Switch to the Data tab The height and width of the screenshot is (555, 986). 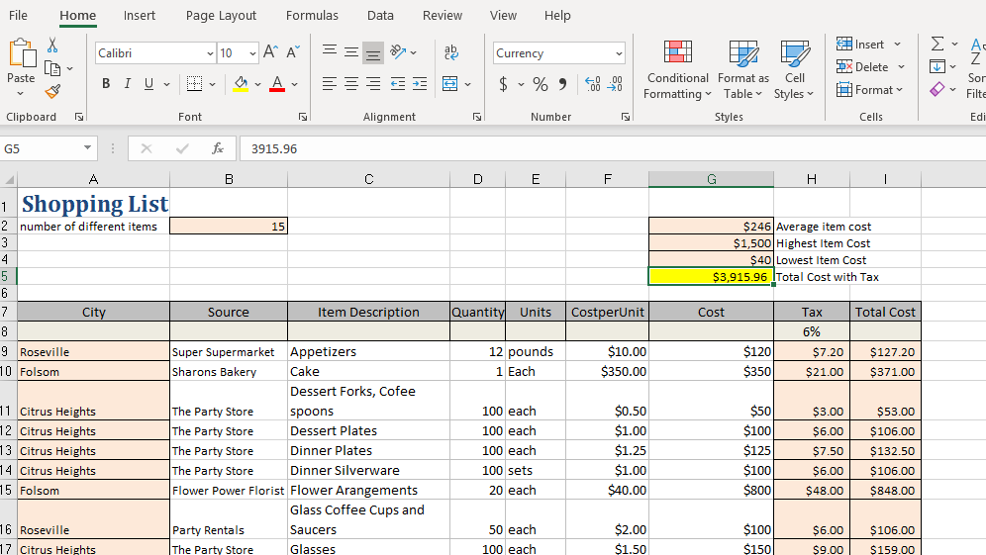click(x=380, y=15)
